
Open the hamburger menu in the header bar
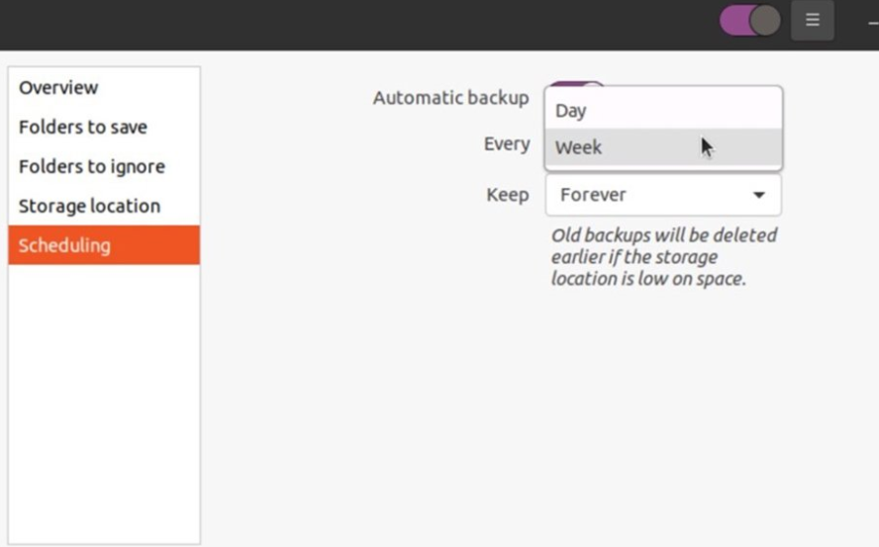(812, 20)
